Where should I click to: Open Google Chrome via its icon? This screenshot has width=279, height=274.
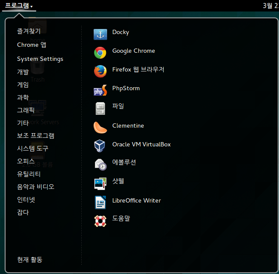tap(100, 53)
